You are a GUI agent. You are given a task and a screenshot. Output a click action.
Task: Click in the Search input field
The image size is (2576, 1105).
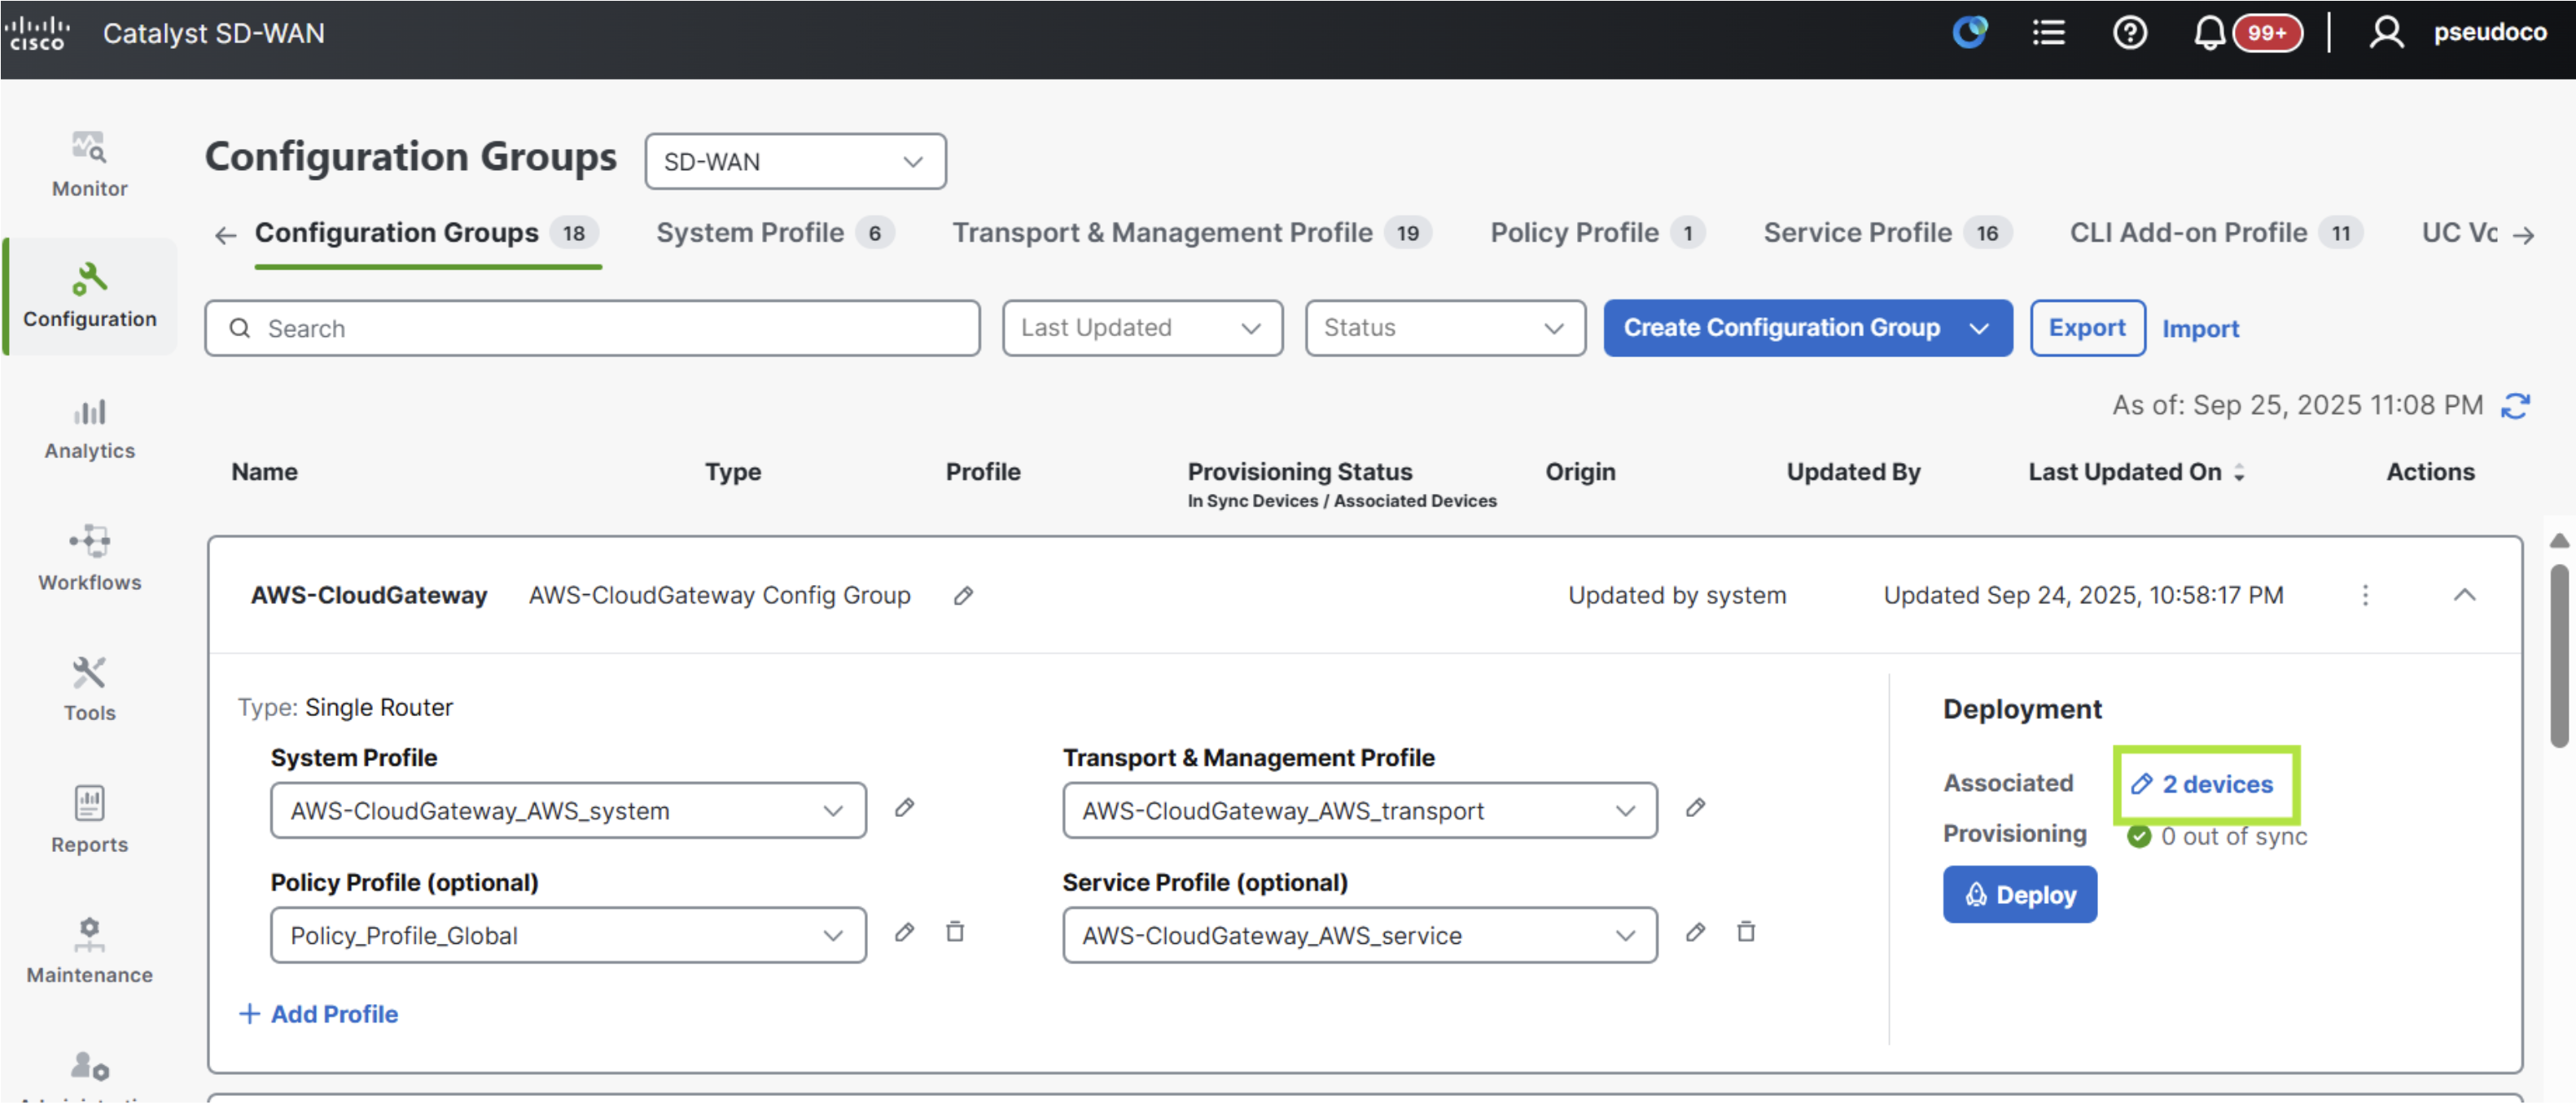(x=592, y=328)
